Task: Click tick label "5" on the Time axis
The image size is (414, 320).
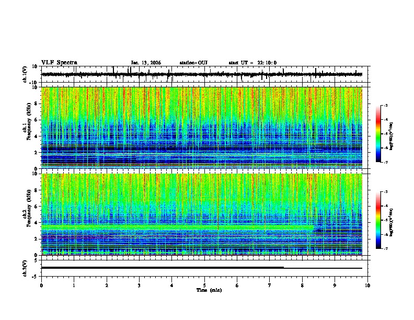Action: 204,285
